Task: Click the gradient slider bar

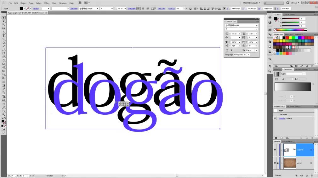Action: (x=292, y=86)
